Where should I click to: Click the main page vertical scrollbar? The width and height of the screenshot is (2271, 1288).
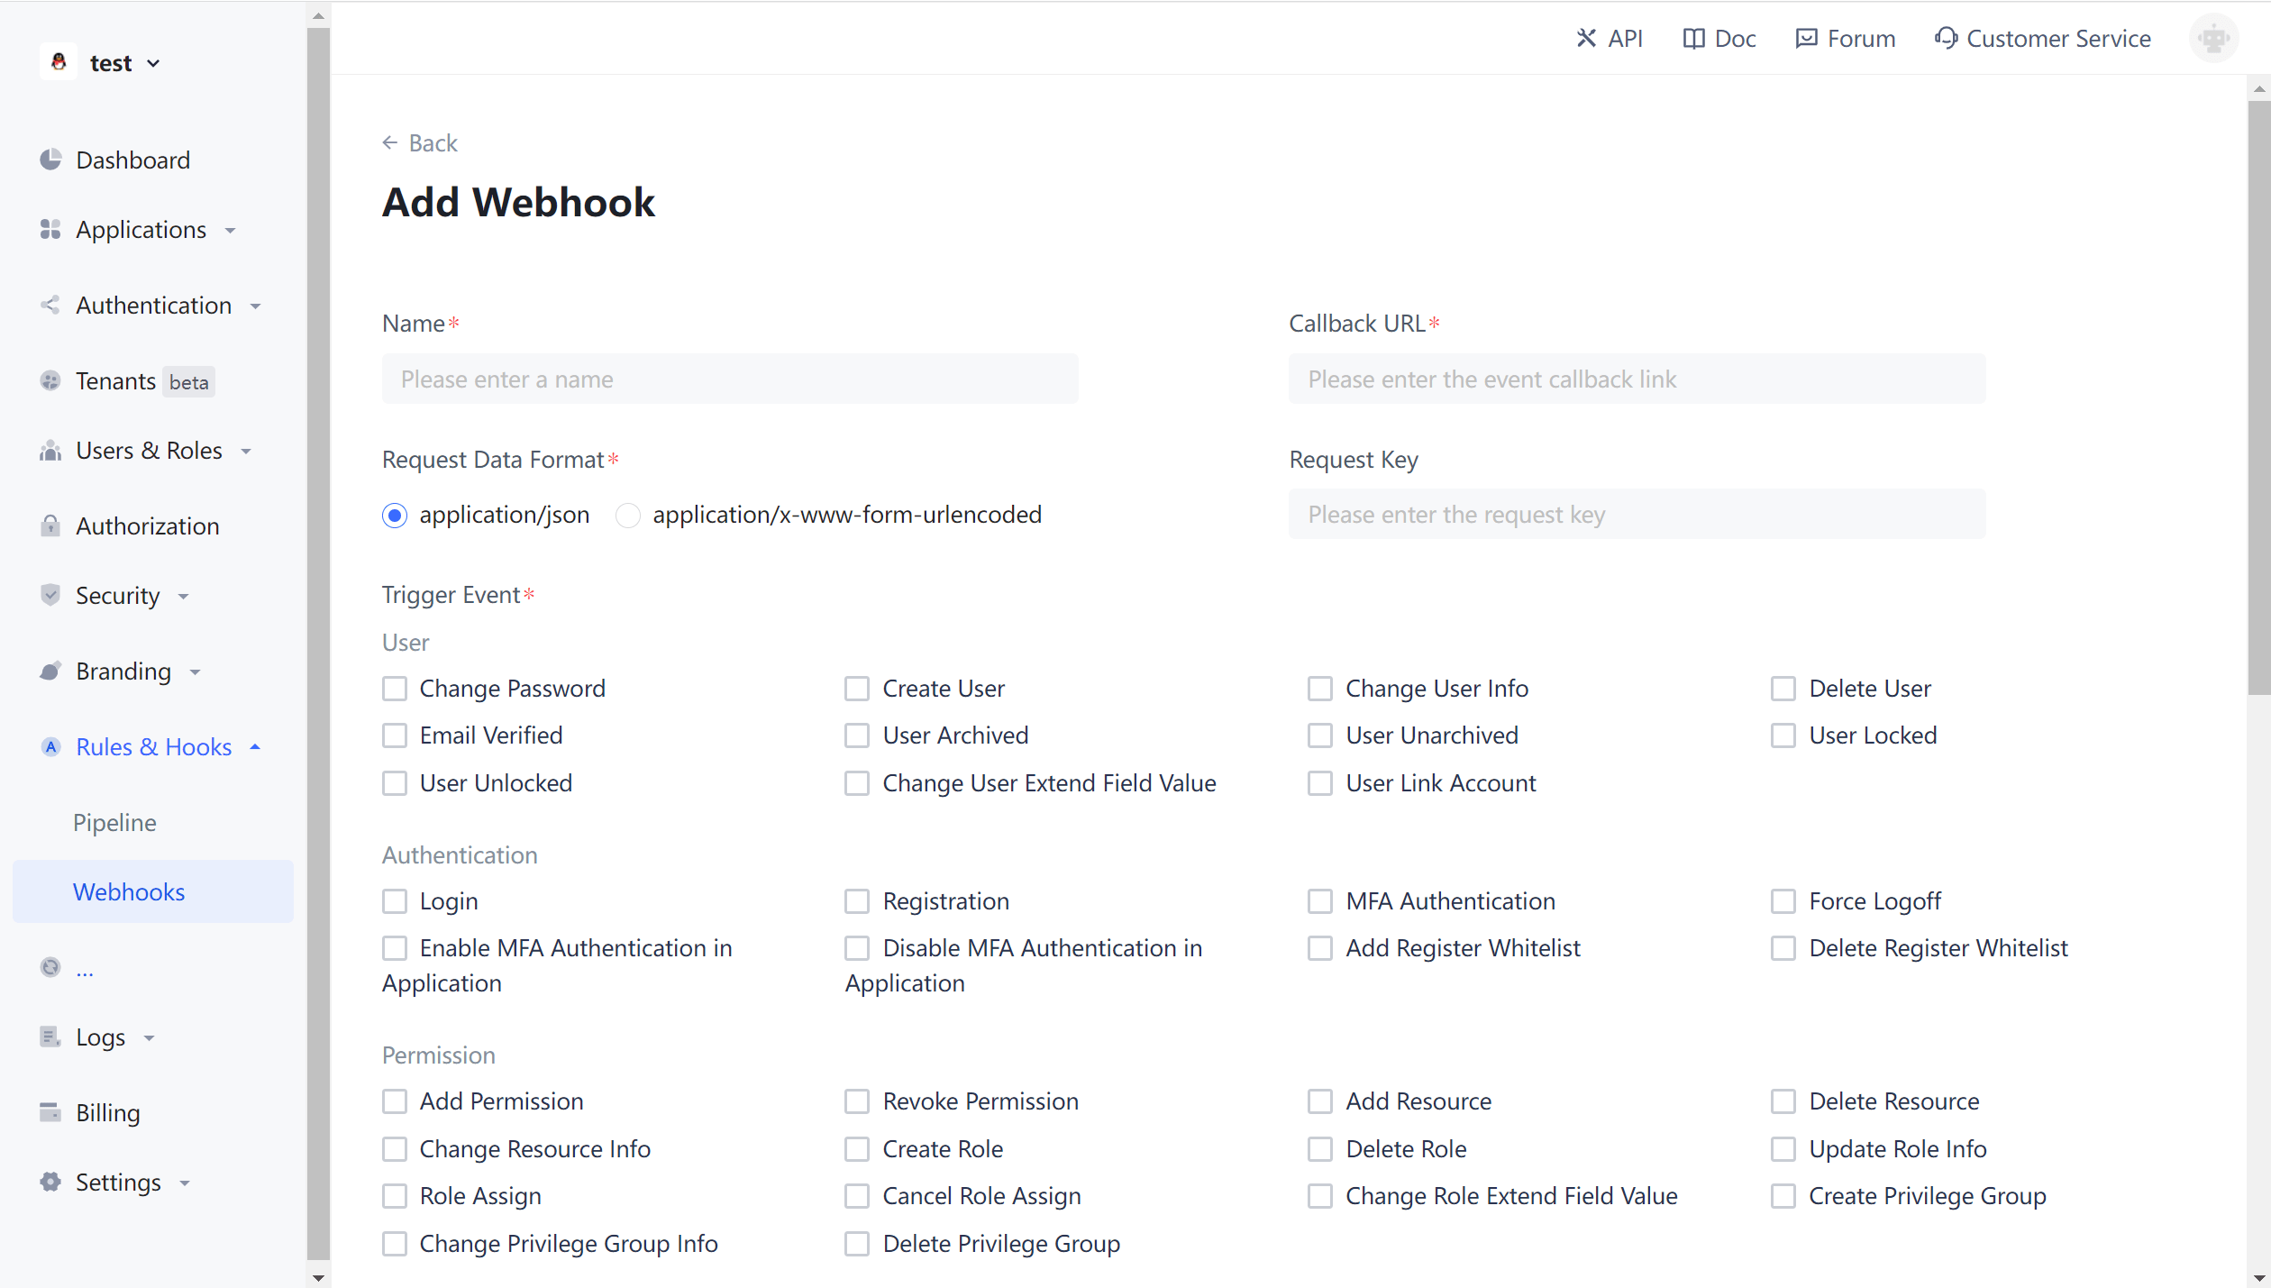tap(2257, 397)
